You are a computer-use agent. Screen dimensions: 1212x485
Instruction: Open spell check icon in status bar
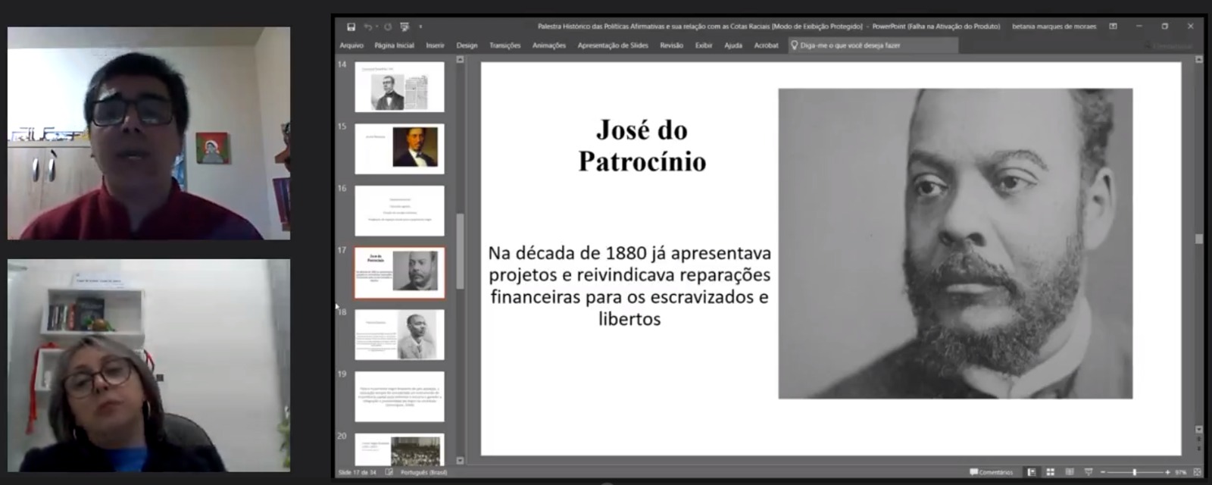point(389,472)
